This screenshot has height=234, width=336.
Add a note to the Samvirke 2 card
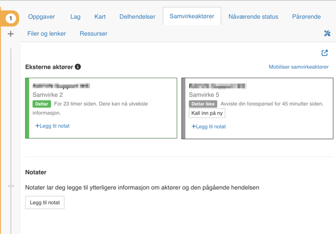click(53, 126)
